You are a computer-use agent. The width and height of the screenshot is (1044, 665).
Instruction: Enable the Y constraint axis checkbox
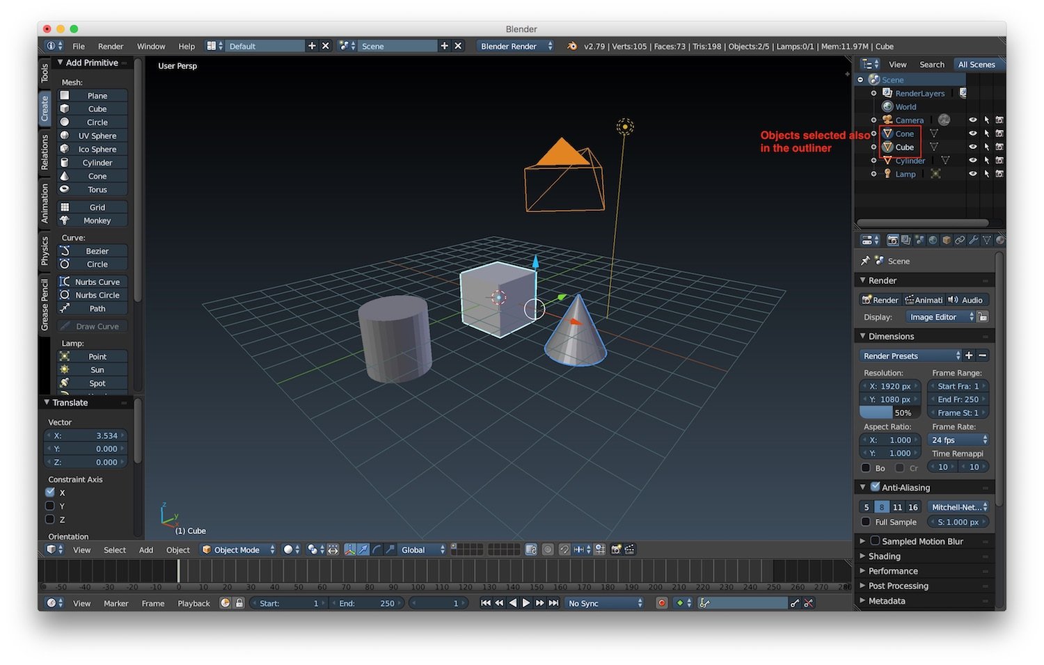click(x=50, y=506)
